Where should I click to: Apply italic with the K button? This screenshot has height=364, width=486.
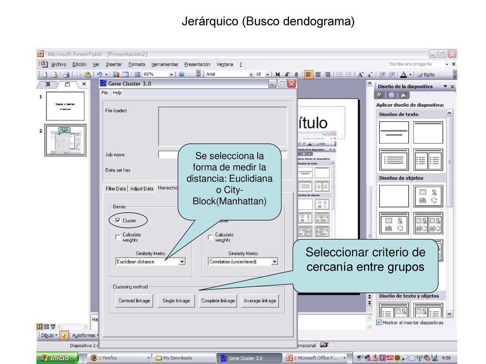tap(287, 74)
